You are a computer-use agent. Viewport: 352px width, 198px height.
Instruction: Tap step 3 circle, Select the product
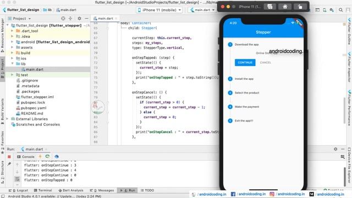pyautogui.click(x=230, y=93)
